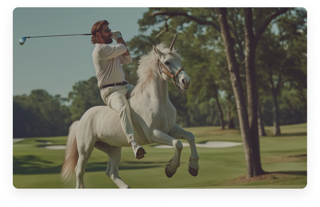Click the golfer's white glove
Viewport: 320px width, 207px height.
(x=117, y=35)
